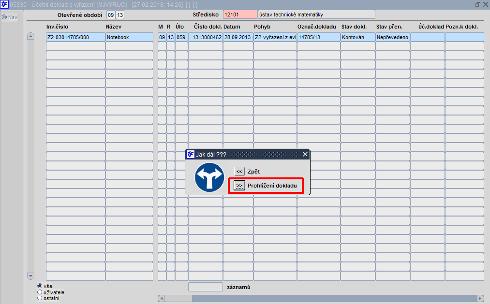Select the uživatele radio button
The height and width of the screenshot is (304, 490).
pos(40,292)
